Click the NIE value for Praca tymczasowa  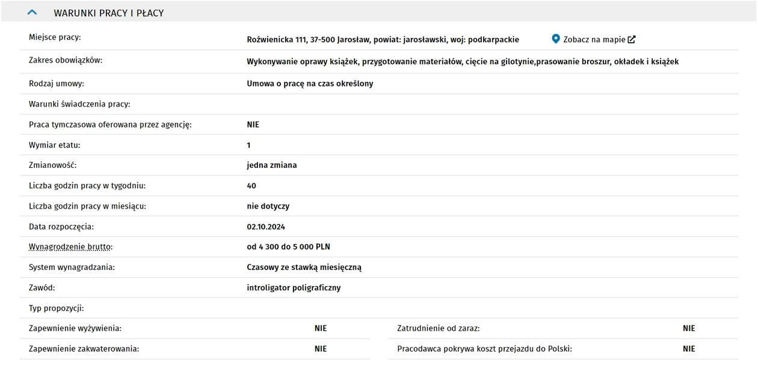click(253, 124)
